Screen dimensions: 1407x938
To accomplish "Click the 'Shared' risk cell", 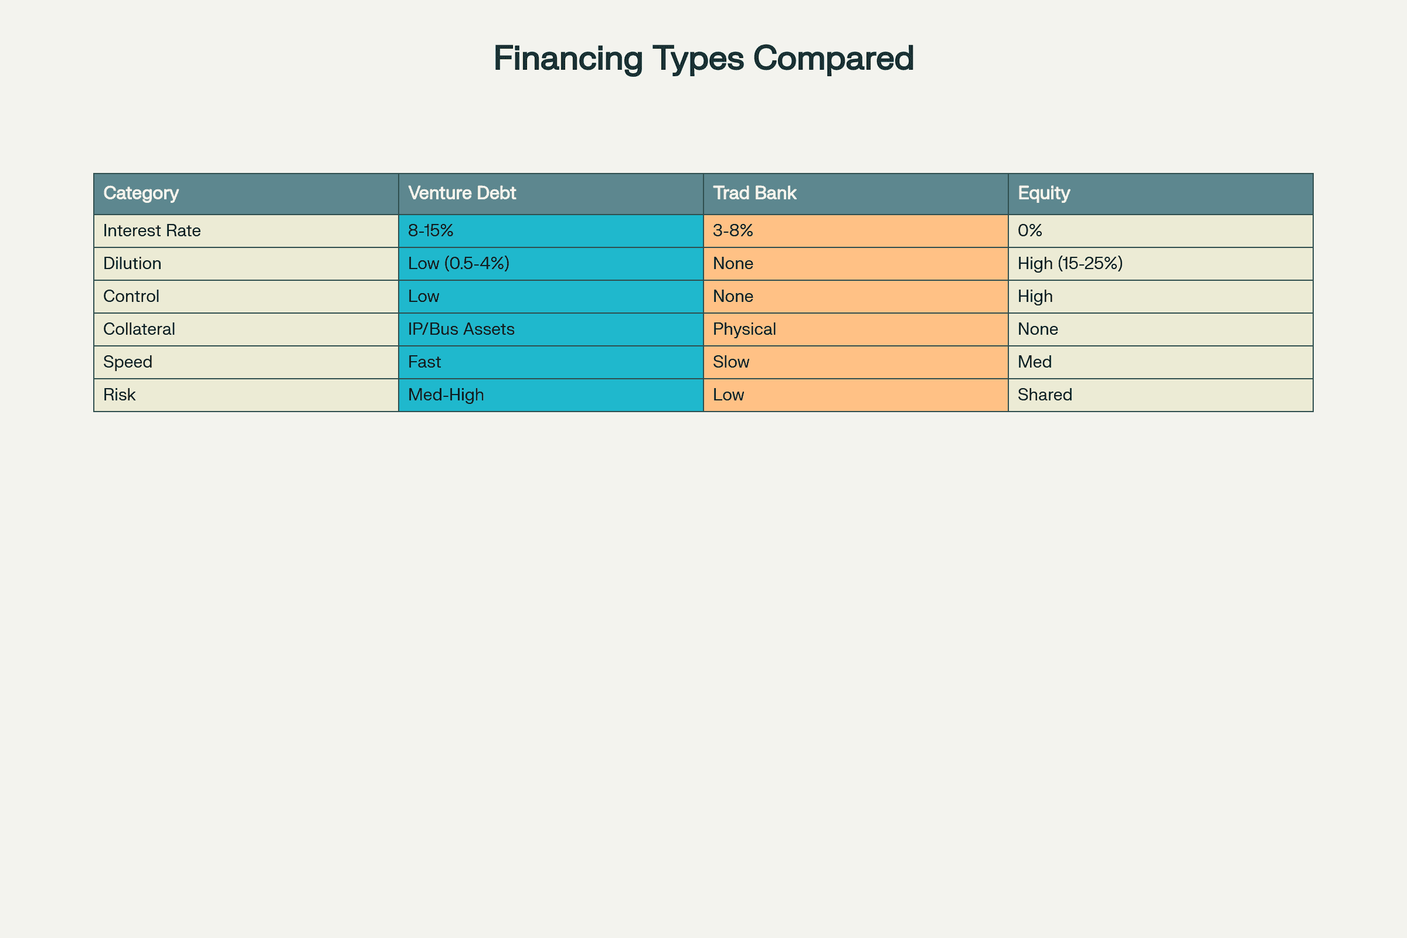I will pyautogui.click(x=1045, y=395).
